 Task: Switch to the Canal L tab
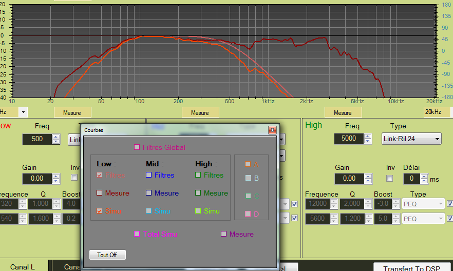[x=23, y=267]
